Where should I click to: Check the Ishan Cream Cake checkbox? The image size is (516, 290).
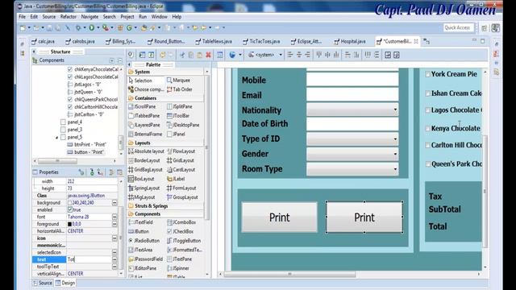point(427,93)
